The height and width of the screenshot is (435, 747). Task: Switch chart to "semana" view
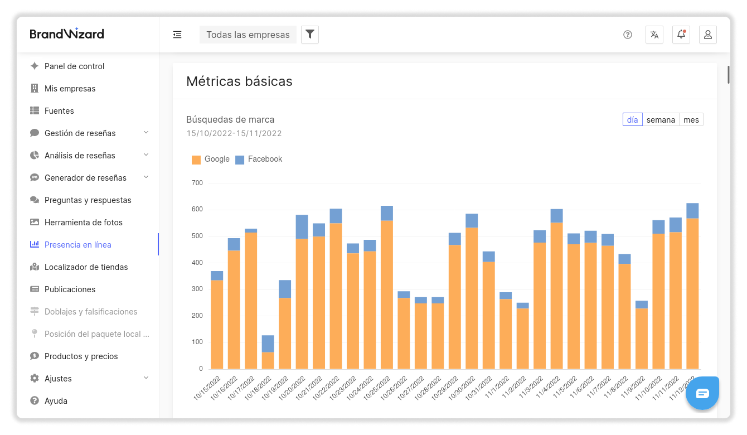(x=661, y=120)
